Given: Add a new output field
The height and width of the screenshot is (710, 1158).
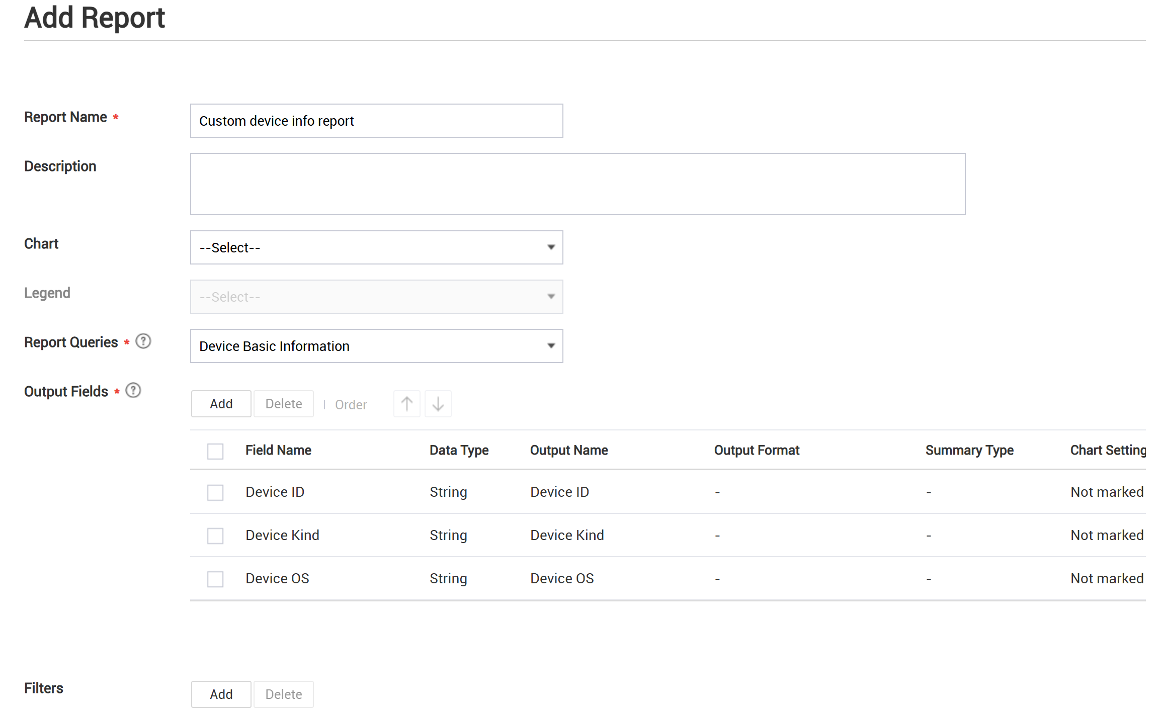Looking at the screenshot, I should (x=221, y=403).
